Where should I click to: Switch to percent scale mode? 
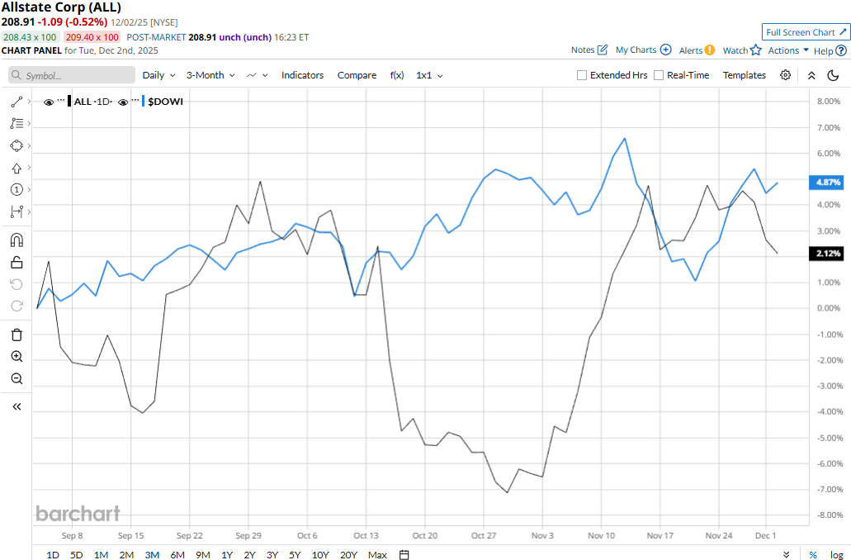pos(813,554)
